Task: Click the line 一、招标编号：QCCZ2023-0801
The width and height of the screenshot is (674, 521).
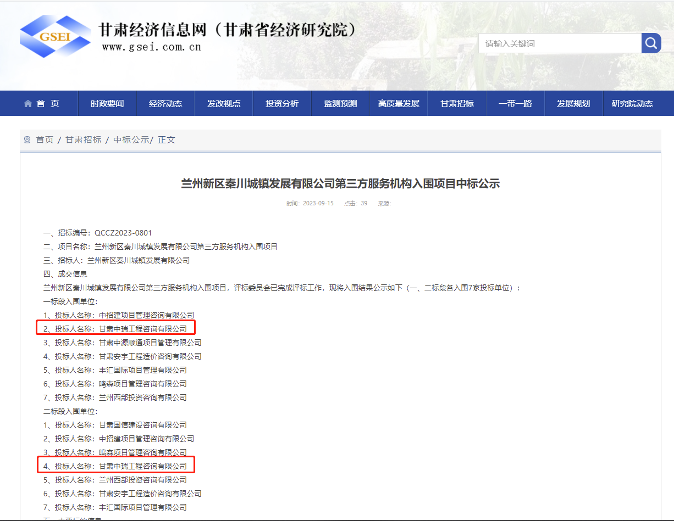Action: pos(98,233)
